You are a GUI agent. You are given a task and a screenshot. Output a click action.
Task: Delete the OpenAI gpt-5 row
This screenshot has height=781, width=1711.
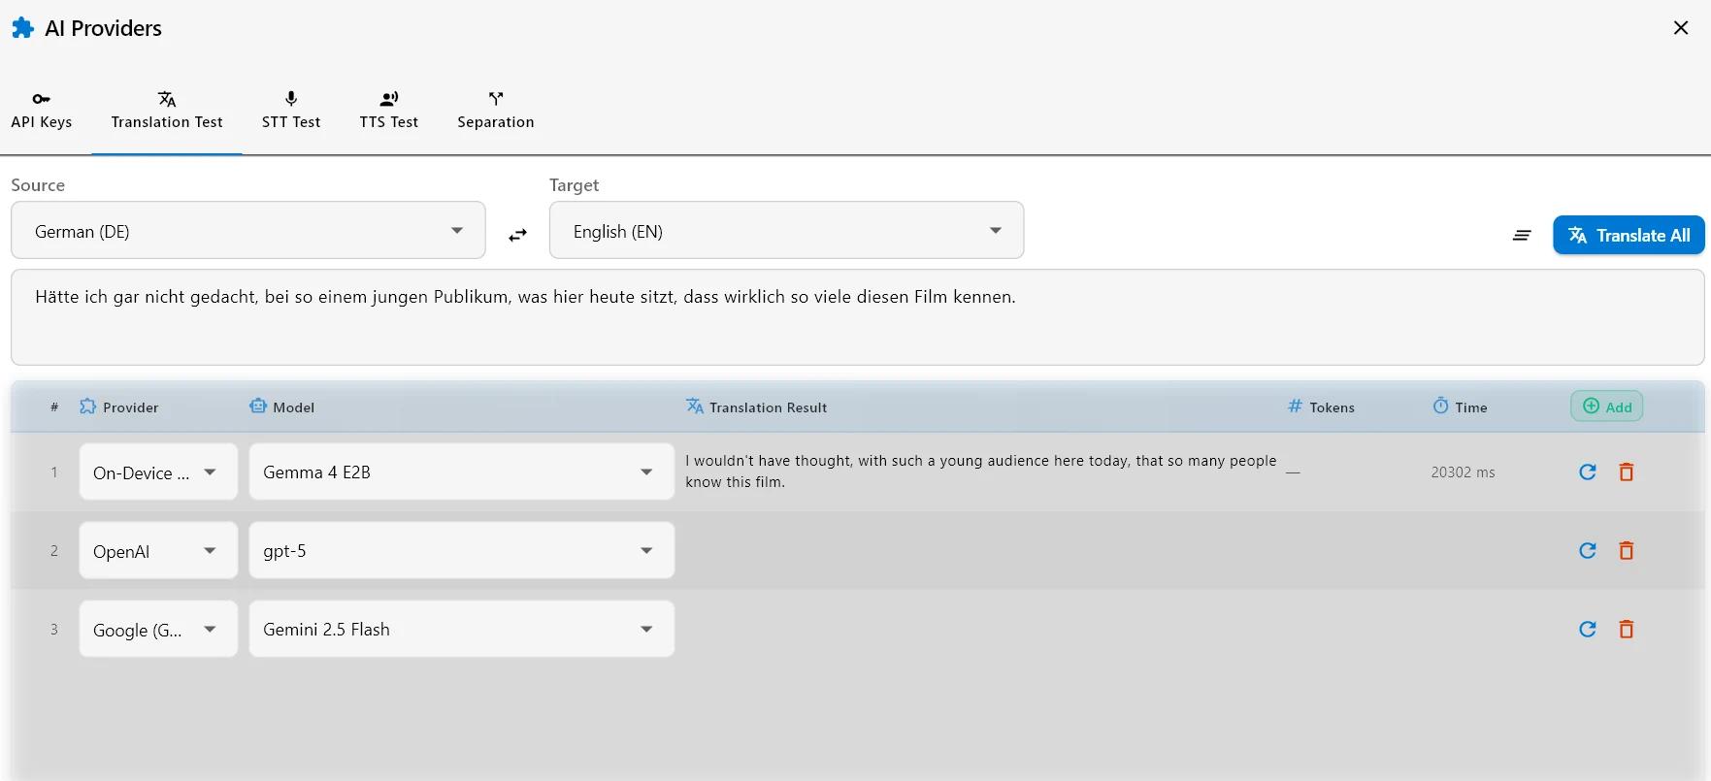click(x=1627, y=551)
